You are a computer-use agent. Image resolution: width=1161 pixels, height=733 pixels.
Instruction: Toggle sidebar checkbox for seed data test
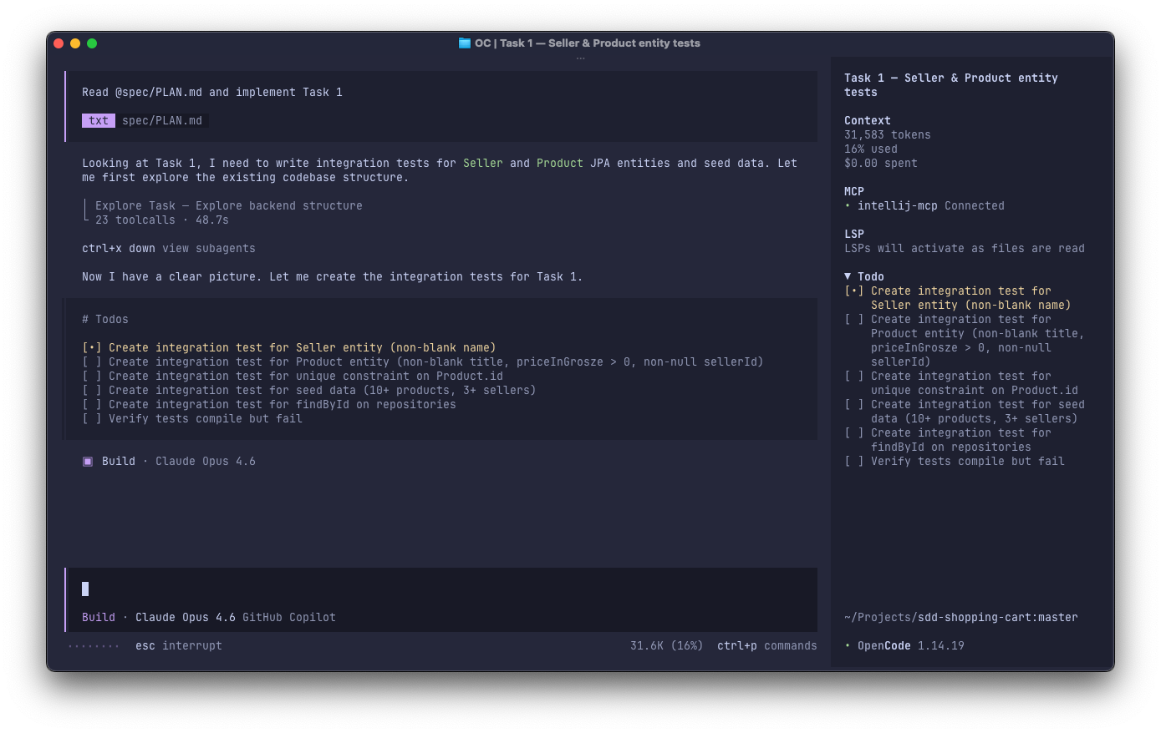[854, 404]
